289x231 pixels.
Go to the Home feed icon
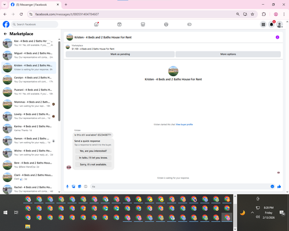pyautogui.click(x=96, y=24)
